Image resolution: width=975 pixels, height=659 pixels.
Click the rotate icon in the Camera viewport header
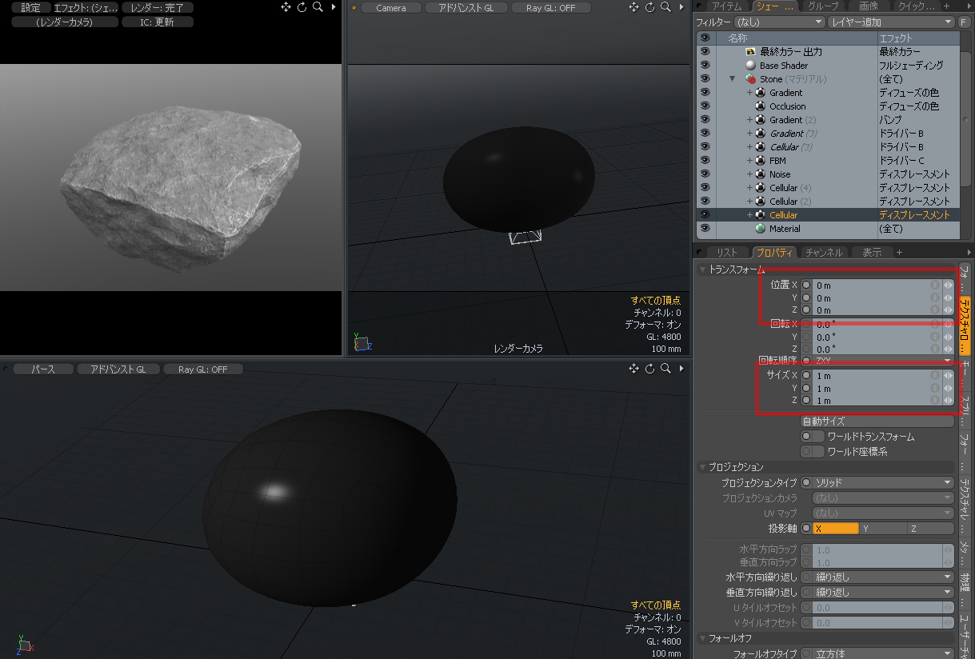(x=649, y=7)
